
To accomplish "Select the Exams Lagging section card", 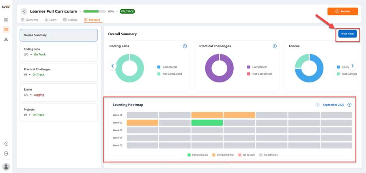I will [x=58, y=92].
